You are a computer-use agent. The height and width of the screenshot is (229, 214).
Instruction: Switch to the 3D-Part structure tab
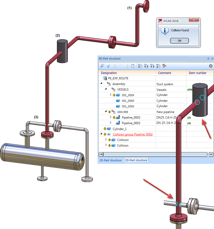(136, 160)
